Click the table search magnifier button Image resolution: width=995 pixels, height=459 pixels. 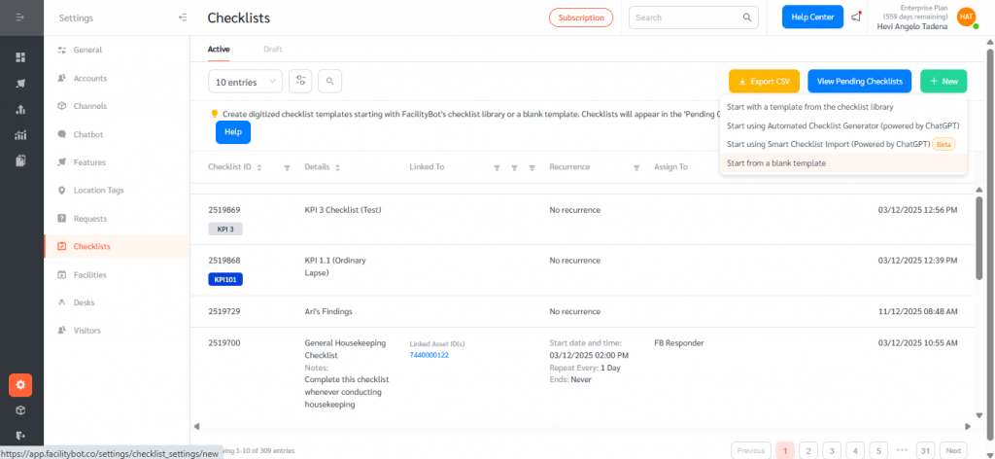pyautogui.click(x=330, y=82)
